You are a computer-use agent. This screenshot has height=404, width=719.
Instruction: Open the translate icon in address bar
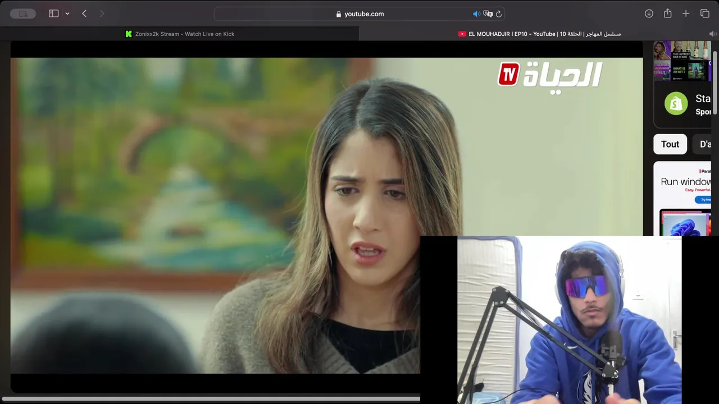tap(488, 14)
